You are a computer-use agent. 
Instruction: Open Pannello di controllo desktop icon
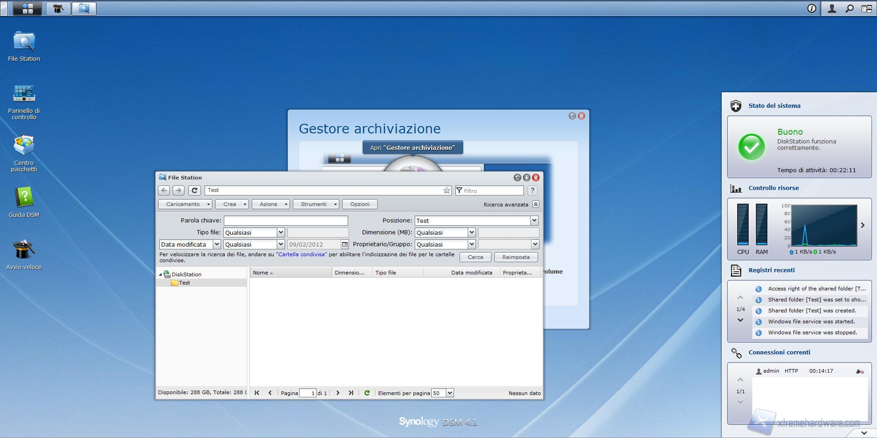click(24, 94)
